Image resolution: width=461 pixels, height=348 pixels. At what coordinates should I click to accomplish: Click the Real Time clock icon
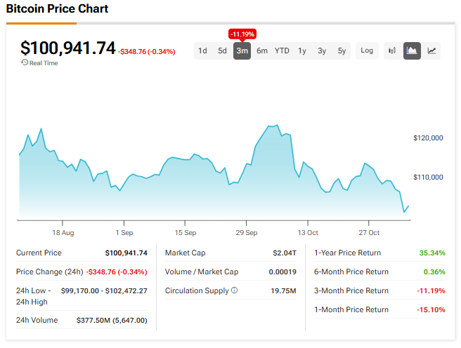(x=25, y=62)
